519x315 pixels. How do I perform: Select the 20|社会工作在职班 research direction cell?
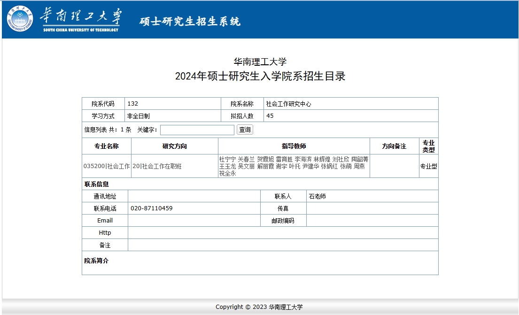click(175, 166)
